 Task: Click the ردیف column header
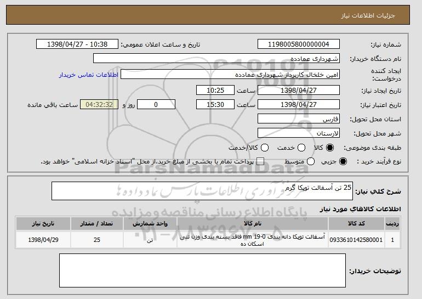pyautogui.click(x=392, y=224)
